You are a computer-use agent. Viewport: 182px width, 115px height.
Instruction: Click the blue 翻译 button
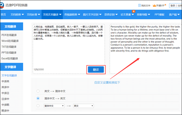tap(96, 70)
